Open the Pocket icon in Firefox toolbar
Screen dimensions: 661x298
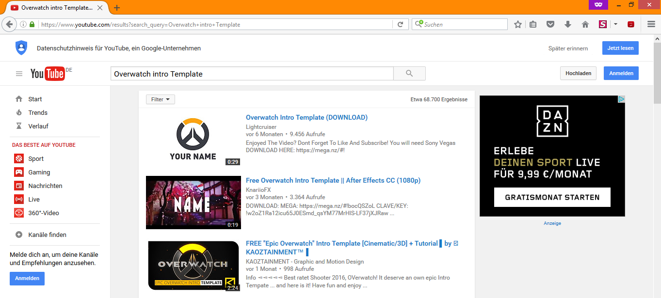(550, 24)
